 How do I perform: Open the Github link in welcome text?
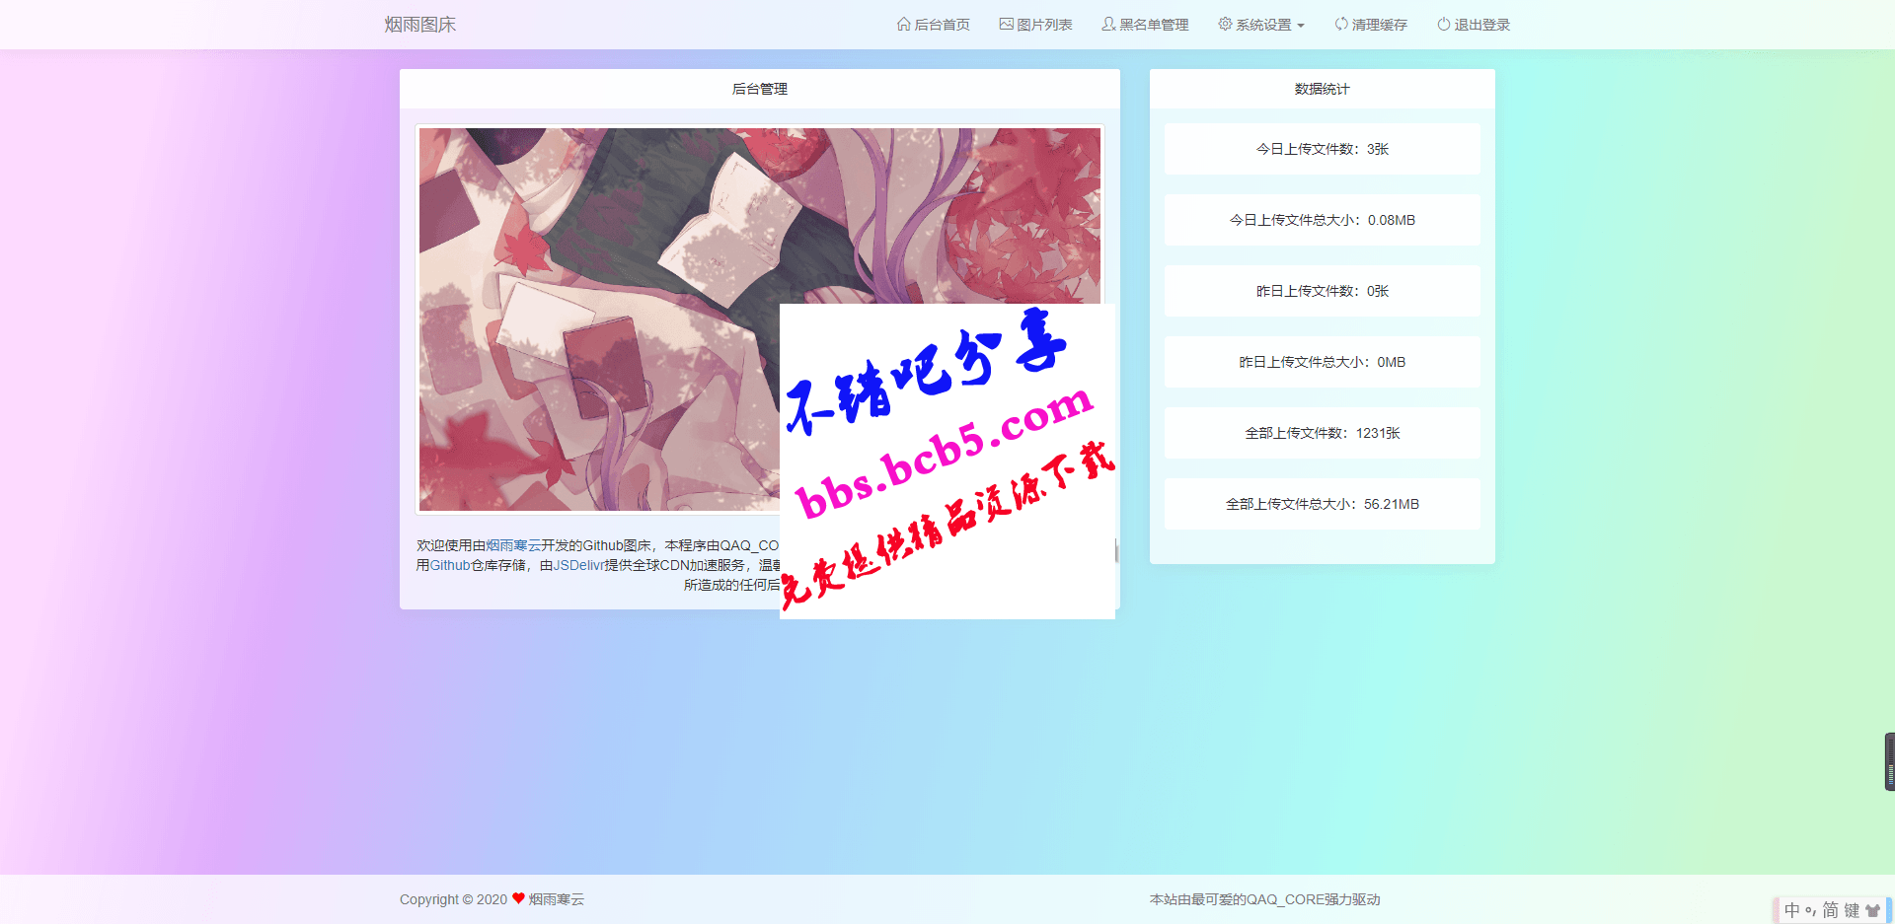(450, 565)
